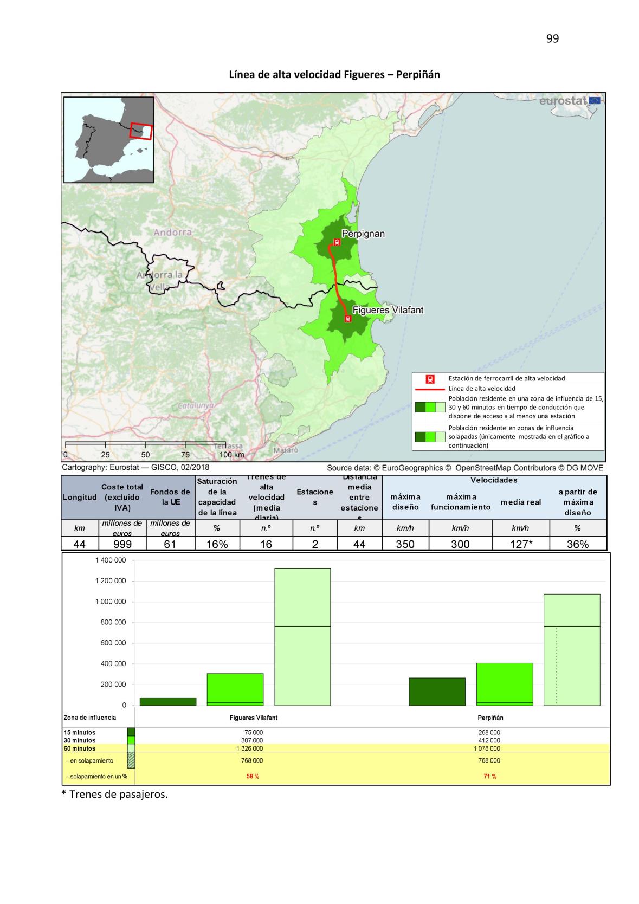Click the 999 total cost table cell

pos(122,544)
